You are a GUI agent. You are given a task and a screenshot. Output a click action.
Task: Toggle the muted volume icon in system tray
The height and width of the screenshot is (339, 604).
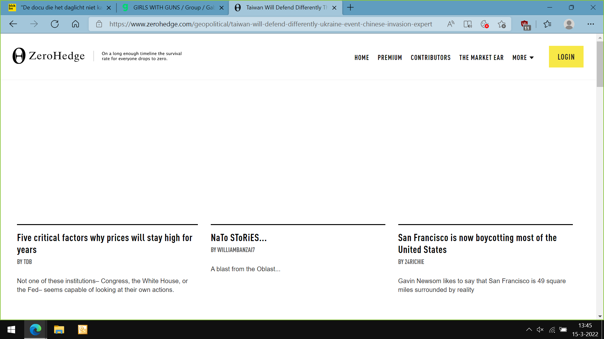[540, 330]
